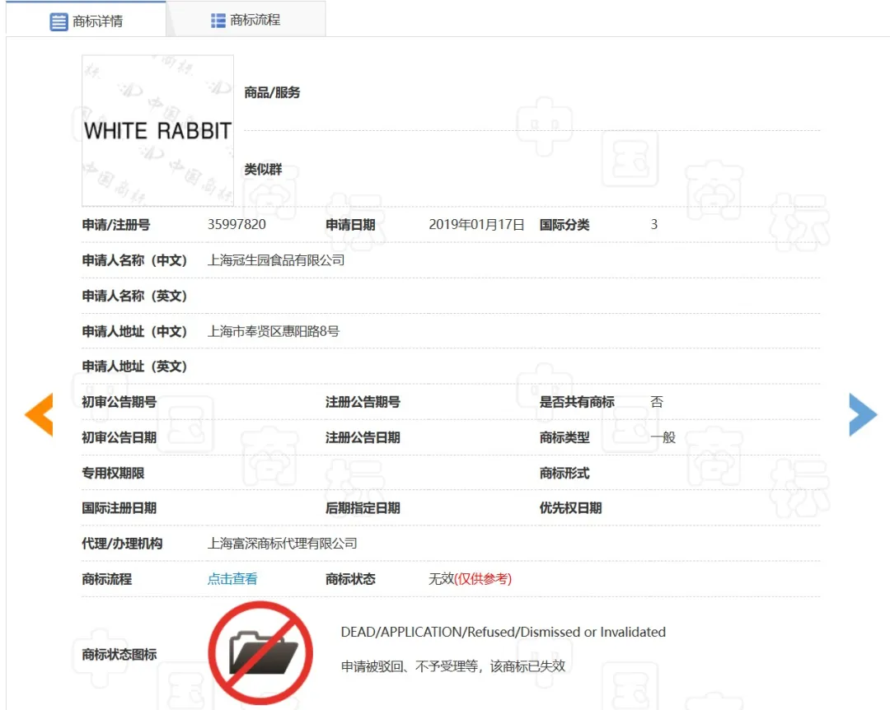Click applicant address 上海市奉贤区惠阳路8号
Image resolution: width=890 pixels, height=710 pixels.
point(274,331)
